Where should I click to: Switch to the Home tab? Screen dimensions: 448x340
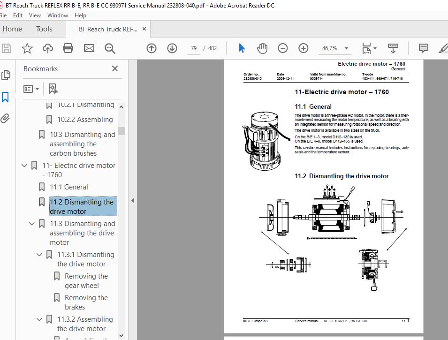click(x=12, y=29)
